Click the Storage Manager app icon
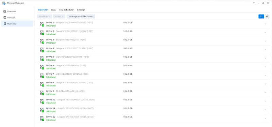 pos(4,3)
